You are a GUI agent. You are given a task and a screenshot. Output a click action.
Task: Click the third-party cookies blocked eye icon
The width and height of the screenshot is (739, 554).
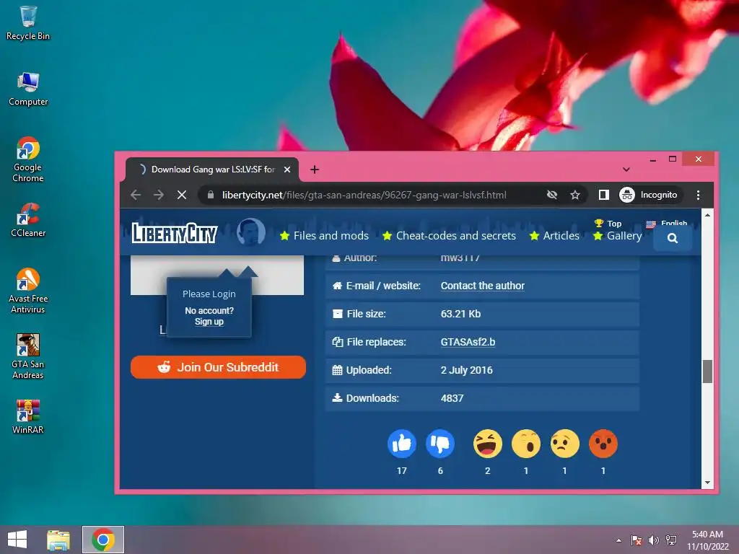tap(552, 195)
